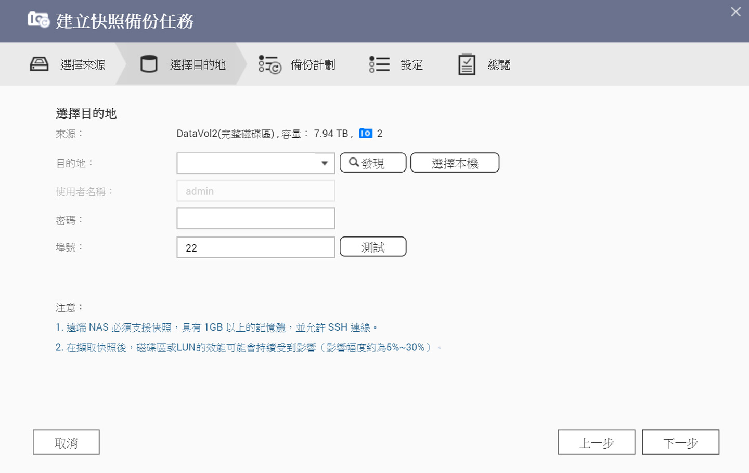Click the 設定 list icon
The height and width of the screenshot is (473, 749).
[379, 64]
